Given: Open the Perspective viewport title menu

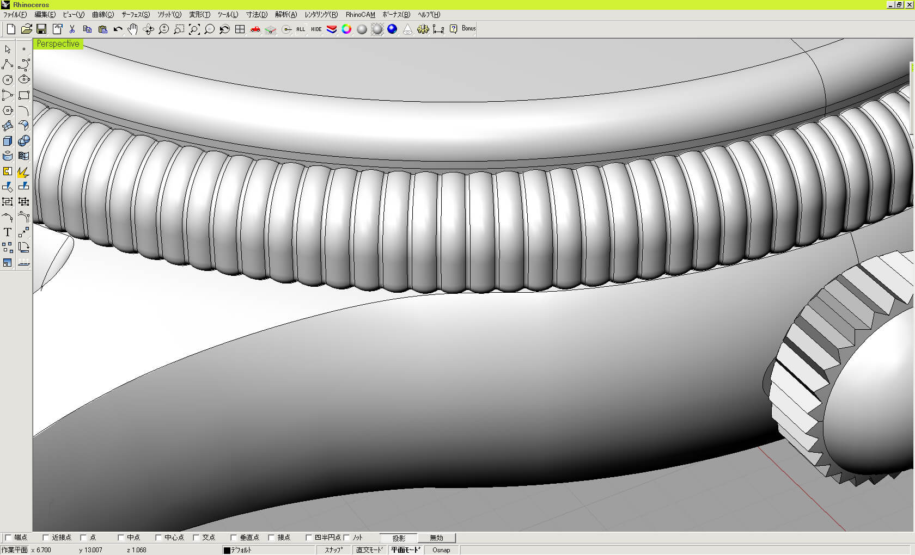Looking at the screenshot, I should [x=58, y=44].
